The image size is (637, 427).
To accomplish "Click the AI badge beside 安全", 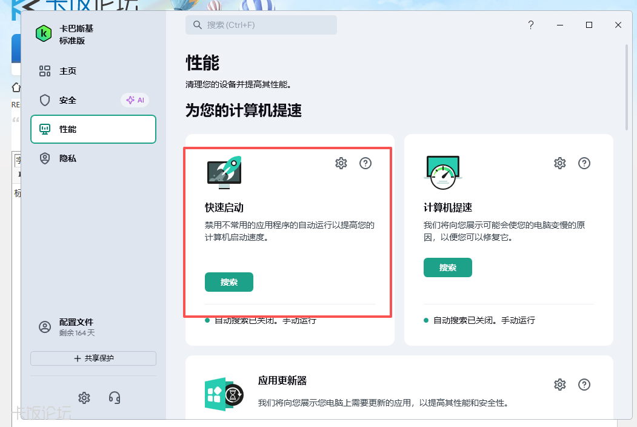I will pos(135,100).
